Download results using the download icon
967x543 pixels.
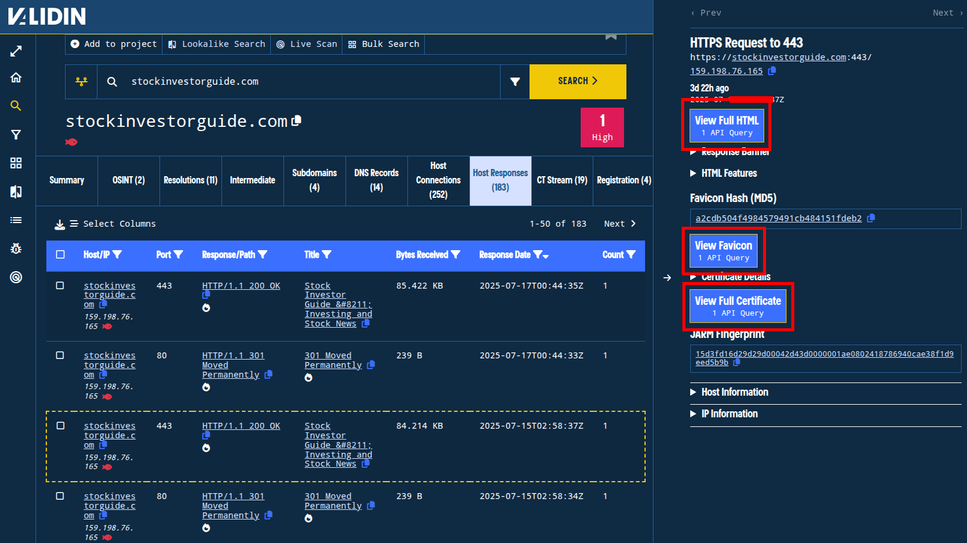60,224
